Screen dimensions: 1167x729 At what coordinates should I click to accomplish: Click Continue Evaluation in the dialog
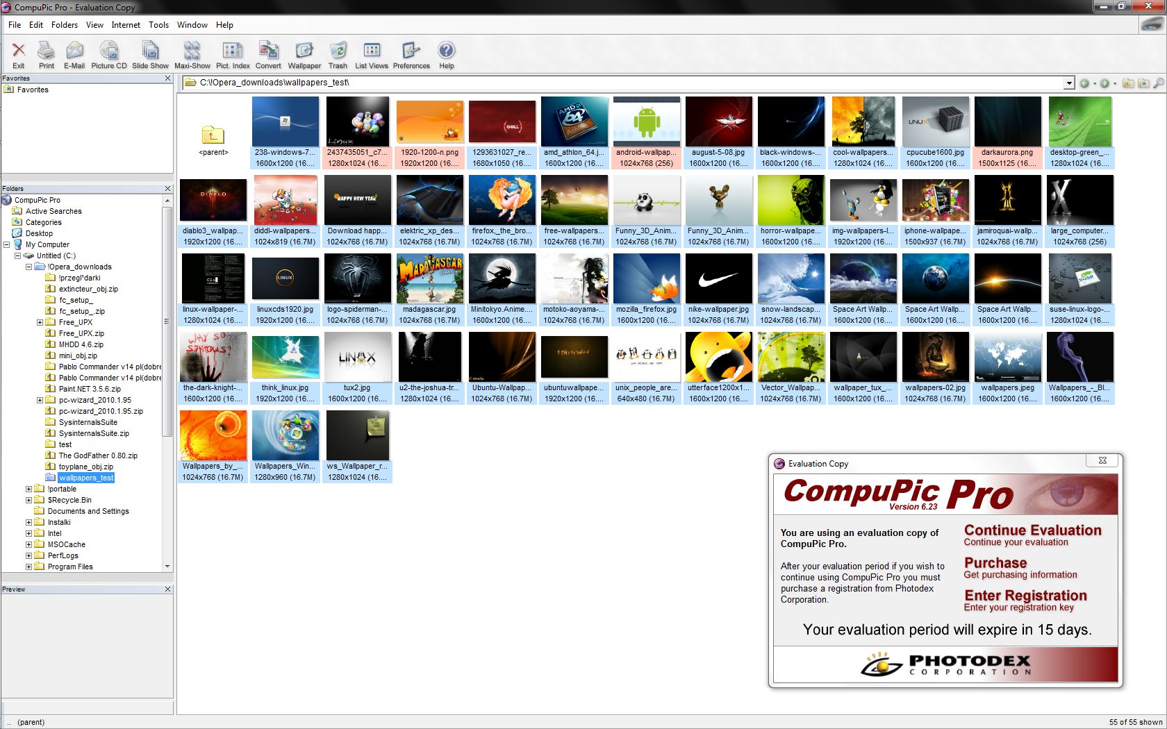click(1033, 530)
